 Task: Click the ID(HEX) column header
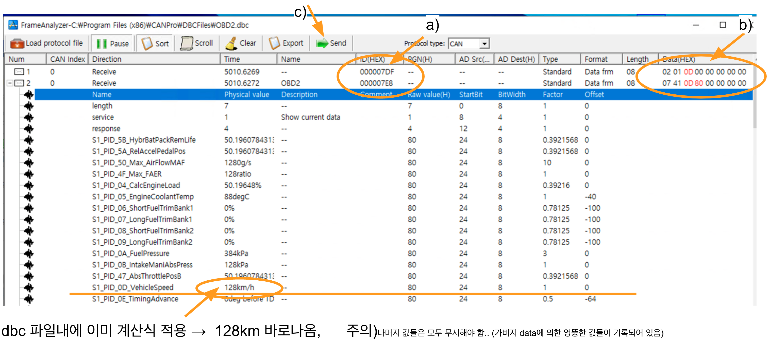point(372,59)
